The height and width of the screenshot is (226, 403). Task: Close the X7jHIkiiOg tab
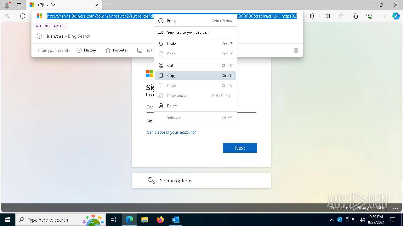[x=97, y=5]
